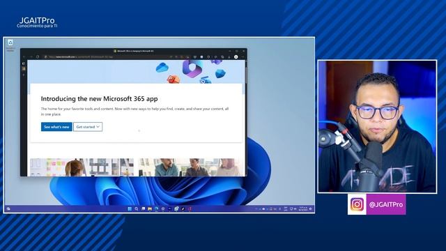Screen dimensions: 446x251
Task: Open taskbar Search magnifier
Action: tap(137, 209)
